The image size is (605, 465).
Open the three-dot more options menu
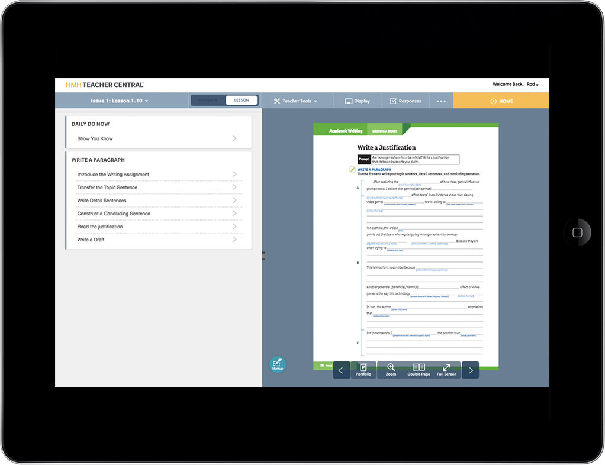point(441,101)
